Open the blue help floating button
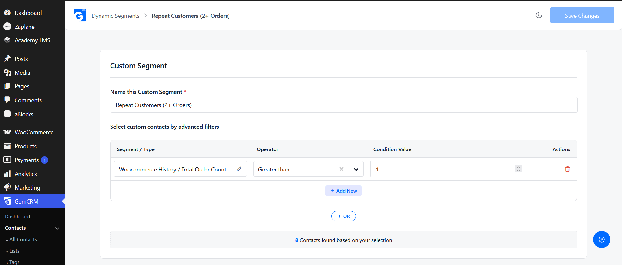The height and width of the screenshot is (265, 622). pos(602,239)
